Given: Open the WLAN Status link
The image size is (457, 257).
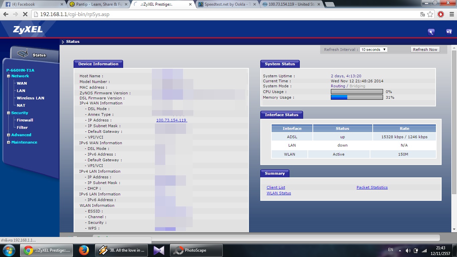Looking at the screenshot, I should 279,193.
